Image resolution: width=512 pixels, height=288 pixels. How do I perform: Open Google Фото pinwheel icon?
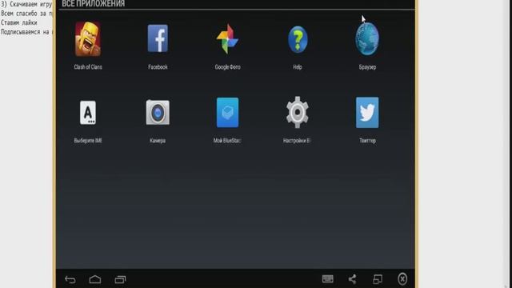(227, 39)
